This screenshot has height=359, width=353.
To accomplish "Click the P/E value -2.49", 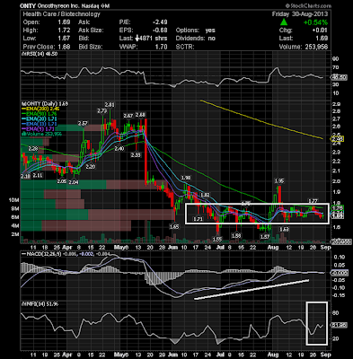I will tap(160, 22).
